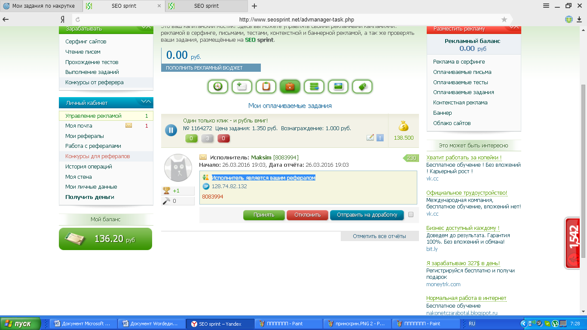The width and height of the screenshot is (587, 330).
Task: Switch to принскрин.PNG 2 Paint taskbar item
Action: 358,324
